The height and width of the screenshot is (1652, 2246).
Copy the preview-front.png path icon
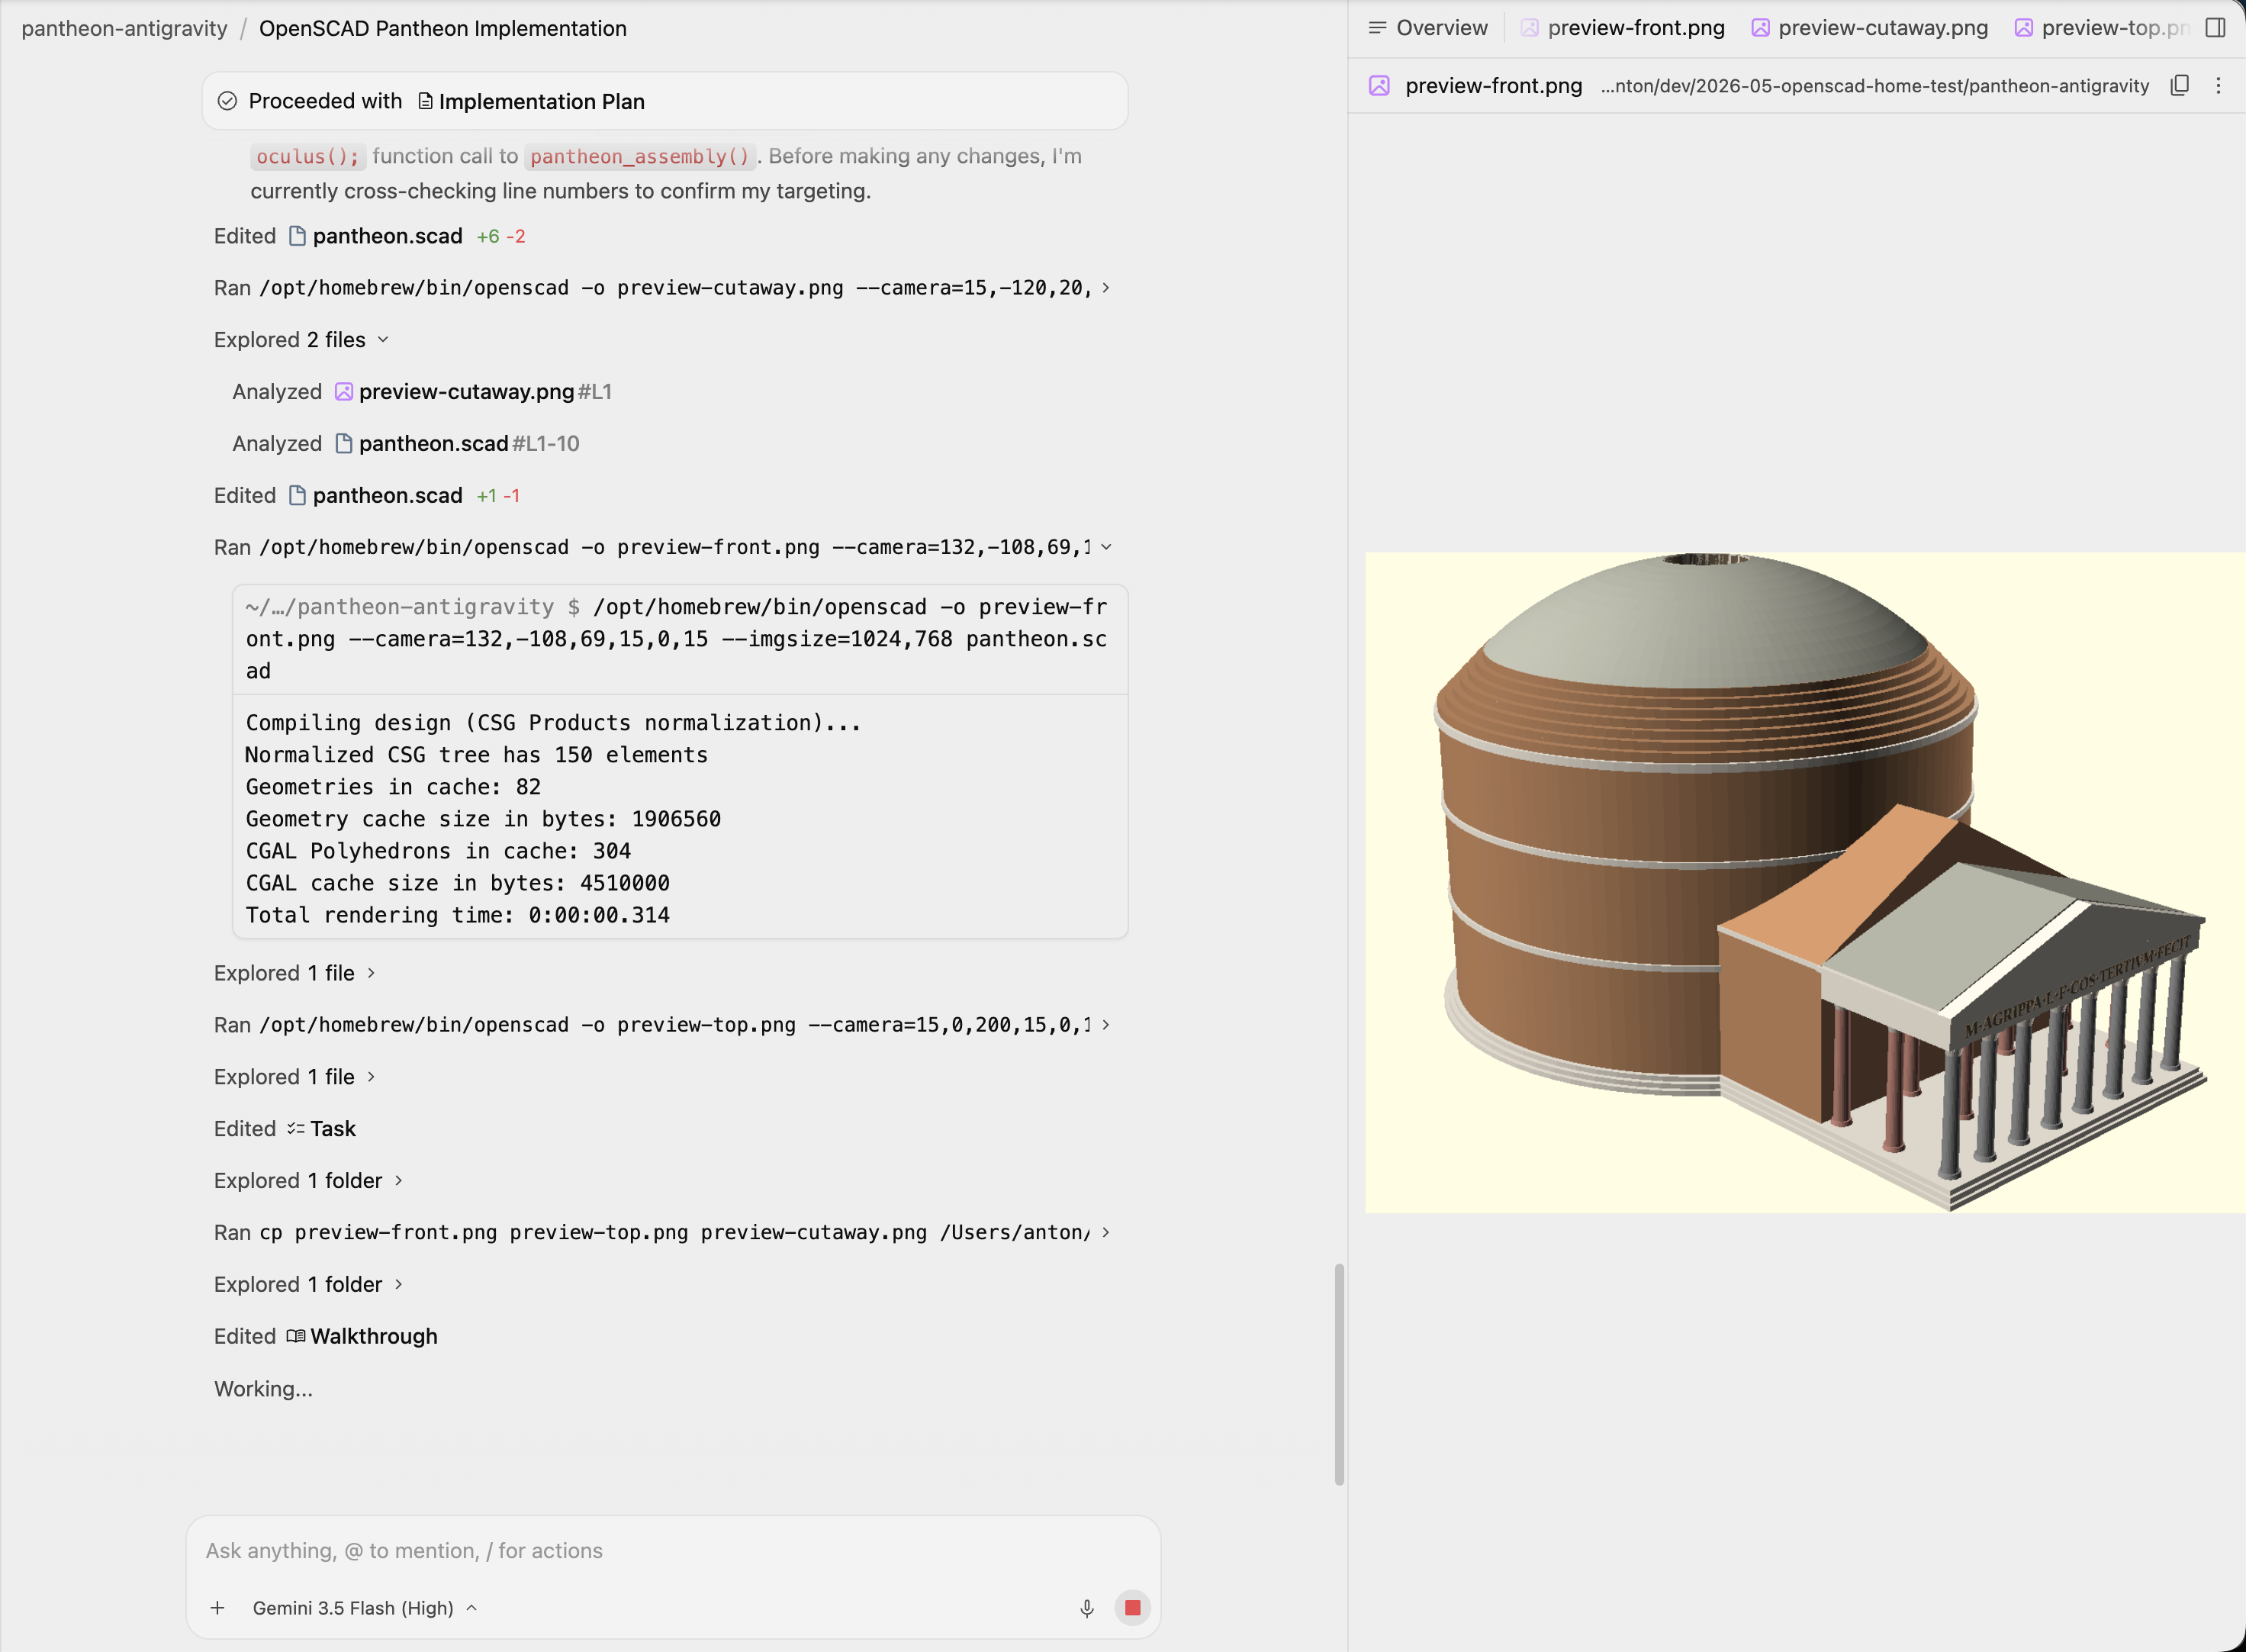2180,86
